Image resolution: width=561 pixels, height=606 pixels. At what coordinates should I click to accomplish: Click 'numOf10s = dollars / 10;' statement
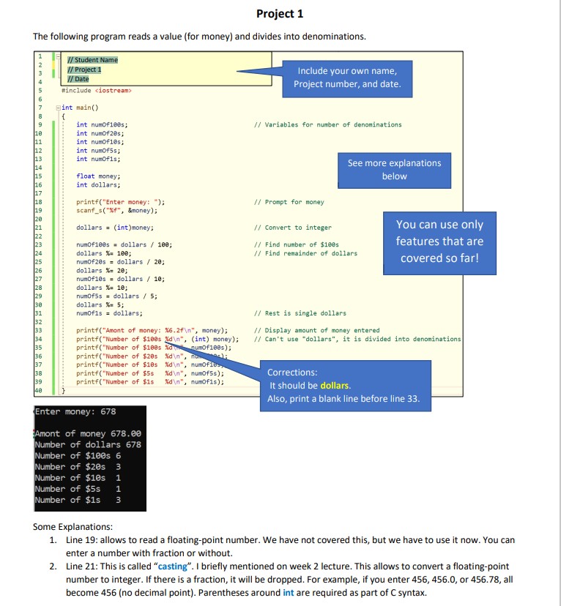(x=120, y=279)
